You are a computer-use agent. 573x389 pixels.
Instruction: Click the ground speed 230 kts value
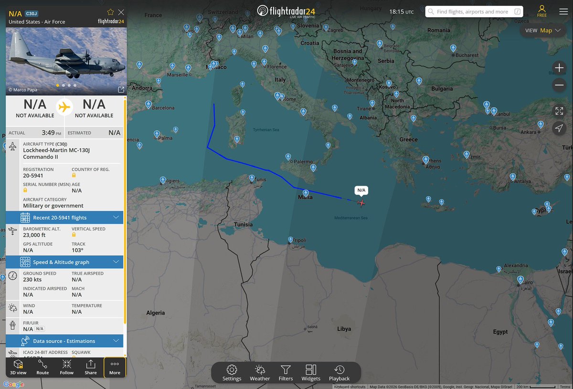(x=32, y=280)
